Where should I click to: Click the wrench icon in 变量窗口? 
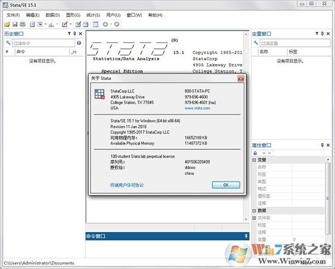pos(256,43)
